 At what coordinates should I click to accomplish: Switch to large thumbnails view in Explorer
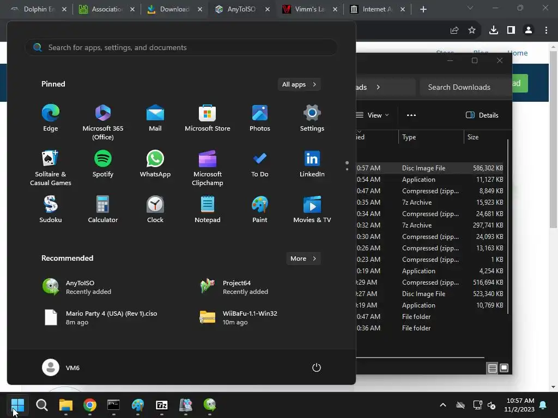(504, 368)
